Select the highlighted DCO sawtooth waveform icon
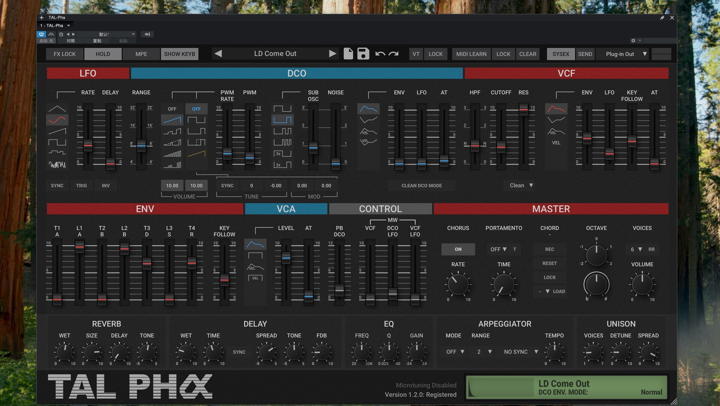This screenshot has width=720, height=406. tap(172, 120)
